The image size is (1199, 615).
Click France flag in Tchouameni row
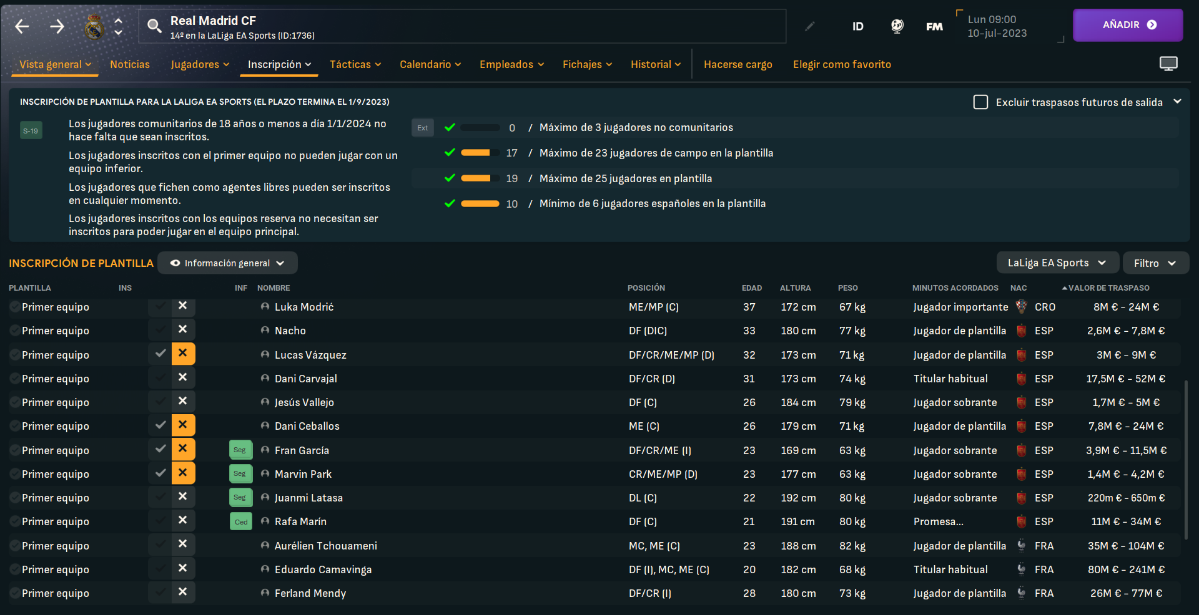(x=1022, y=546)
